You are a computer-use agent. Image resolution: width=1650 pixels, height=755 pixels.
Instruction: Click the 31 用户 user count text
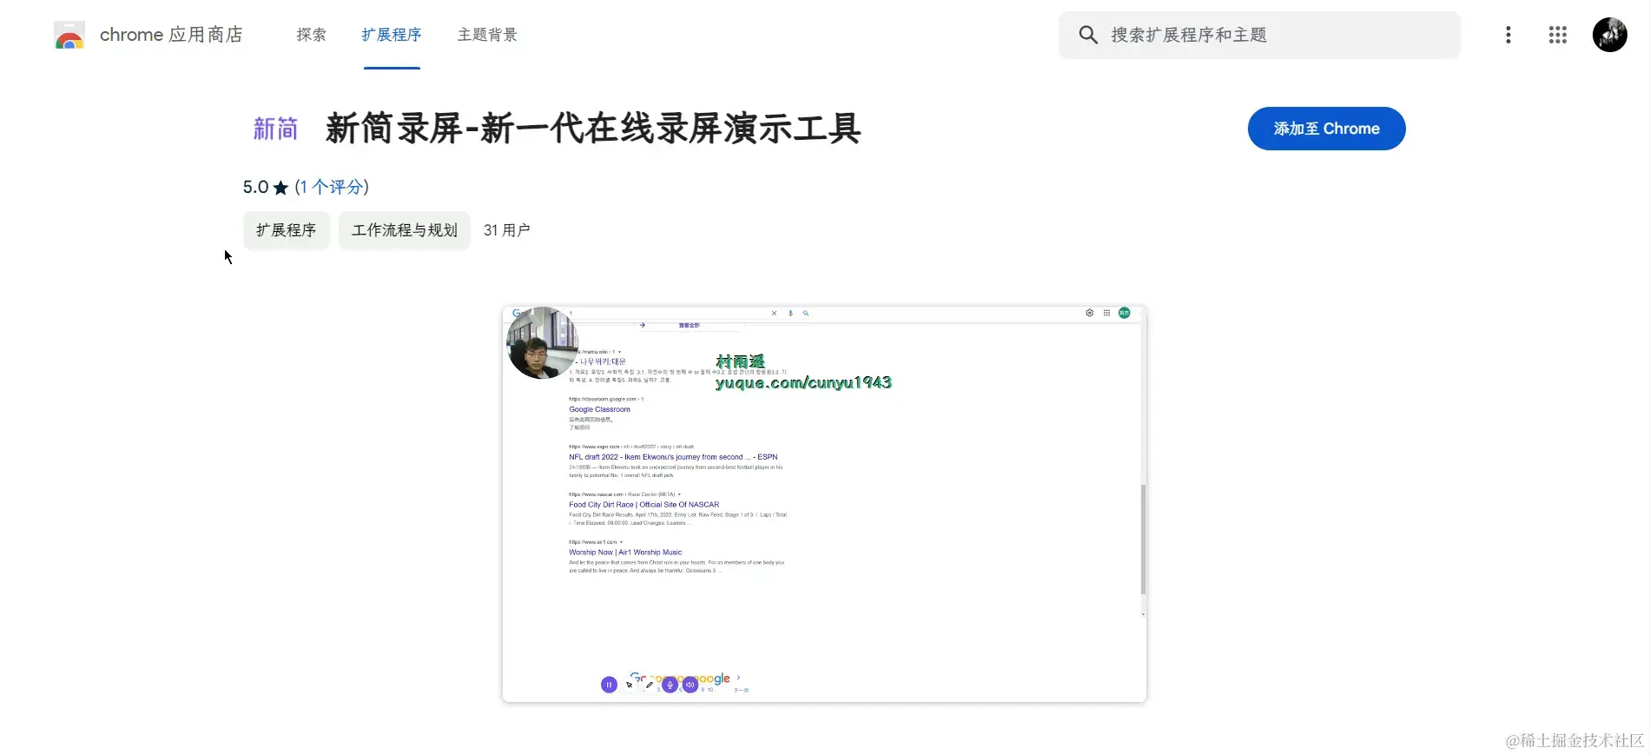[x=507, y=230]
